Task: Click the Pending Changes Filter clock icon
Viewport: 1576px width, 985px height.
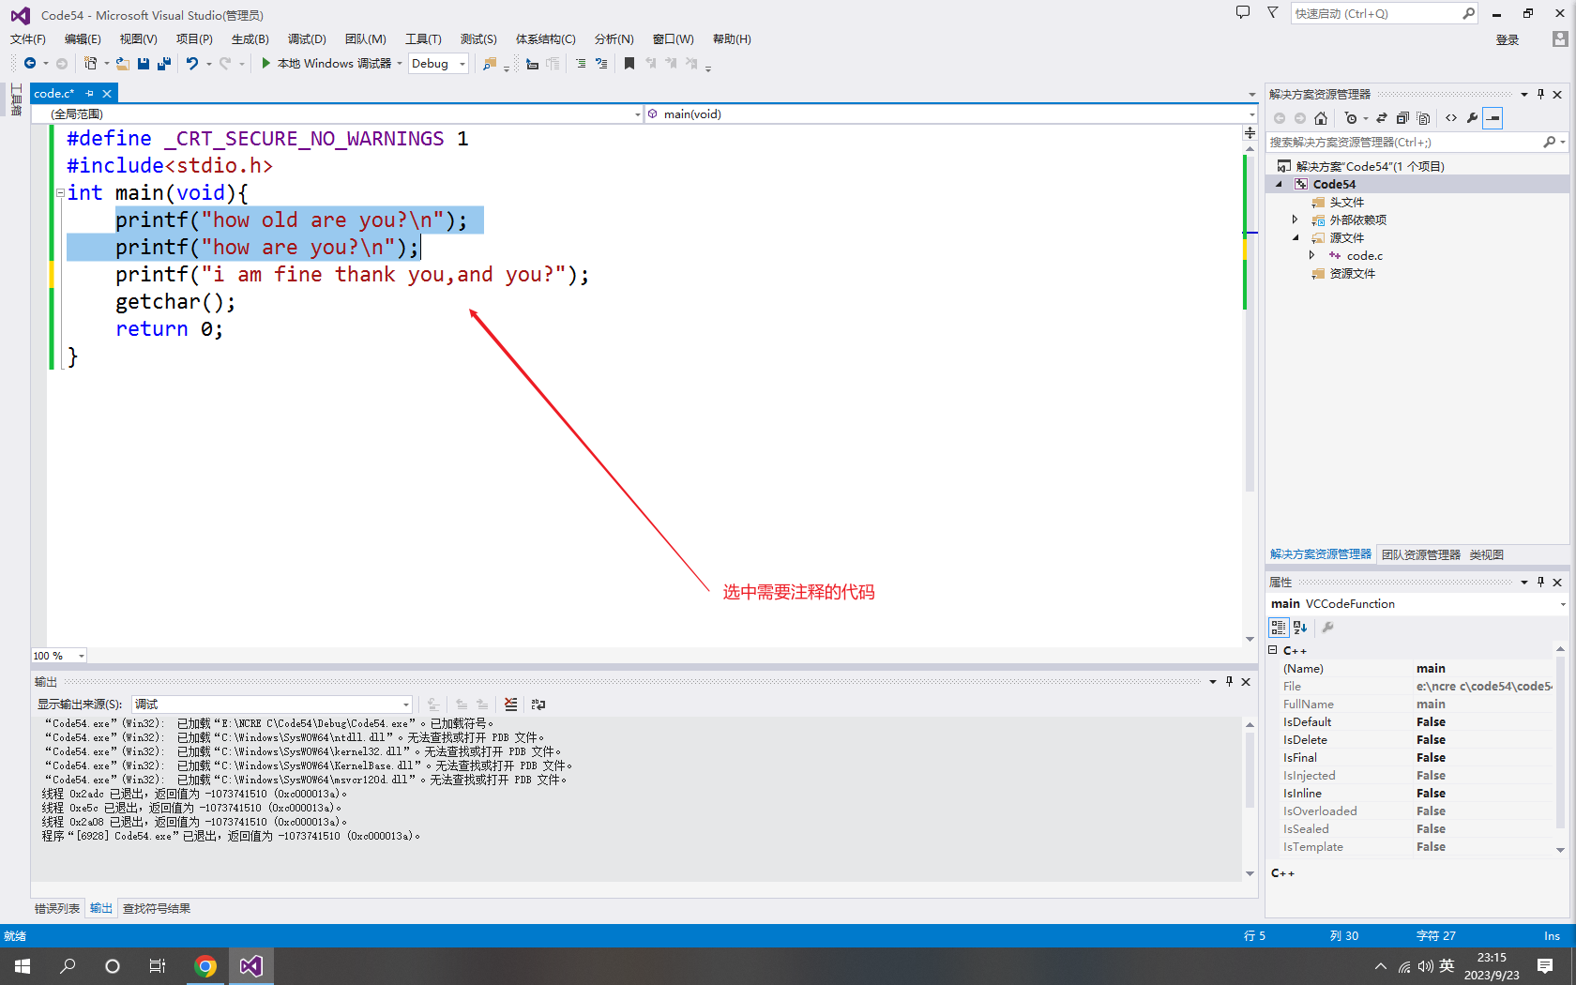Action: [x=1351, y=118]
